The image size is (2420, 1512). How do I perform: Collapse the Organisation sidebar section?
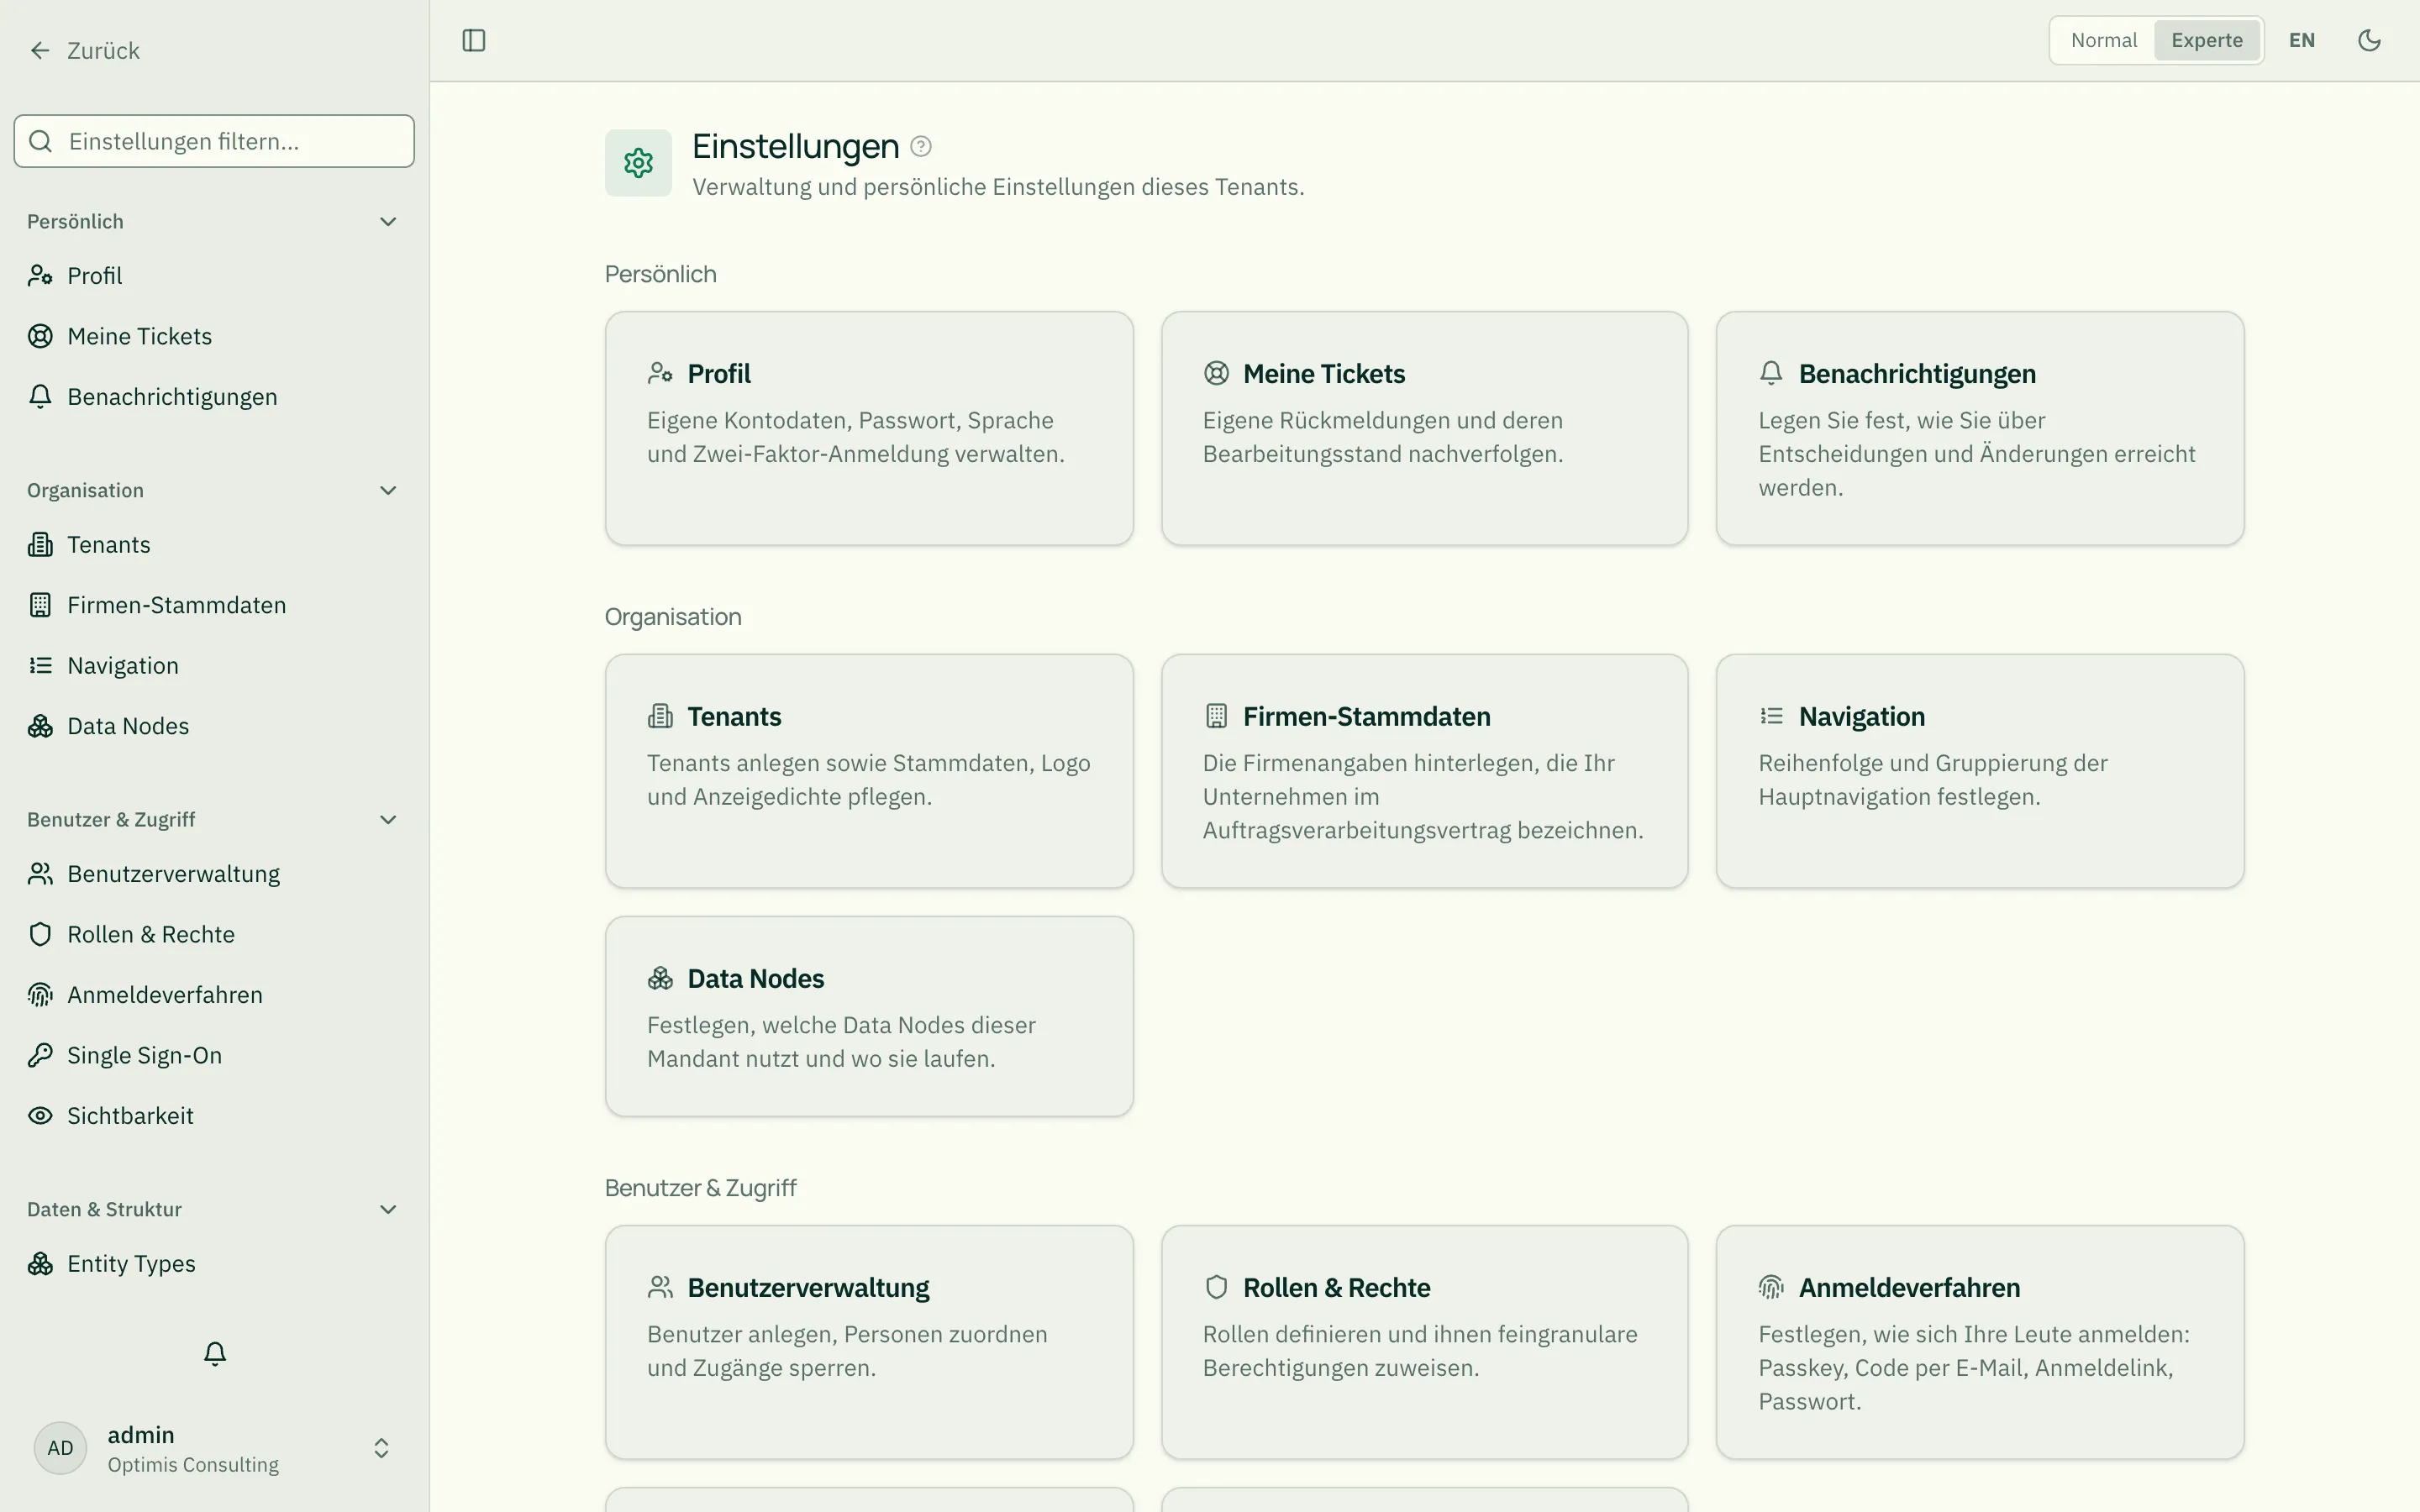coord(388,490)
